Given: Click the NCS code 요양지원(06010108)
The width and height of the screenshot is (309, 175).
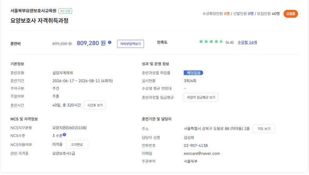Looking at the screenshot, I should point(69,127).
